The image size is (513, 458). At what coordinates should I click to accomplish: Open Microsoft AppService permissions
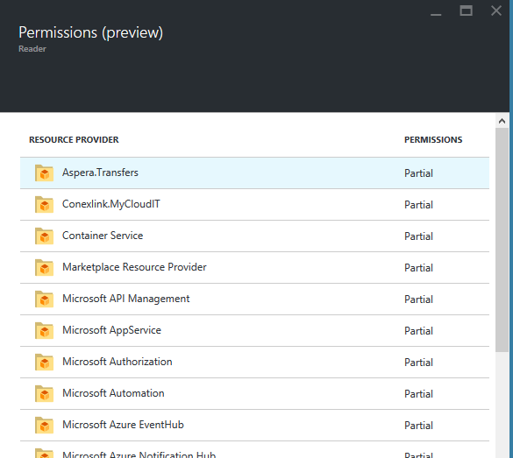[254, 331]
